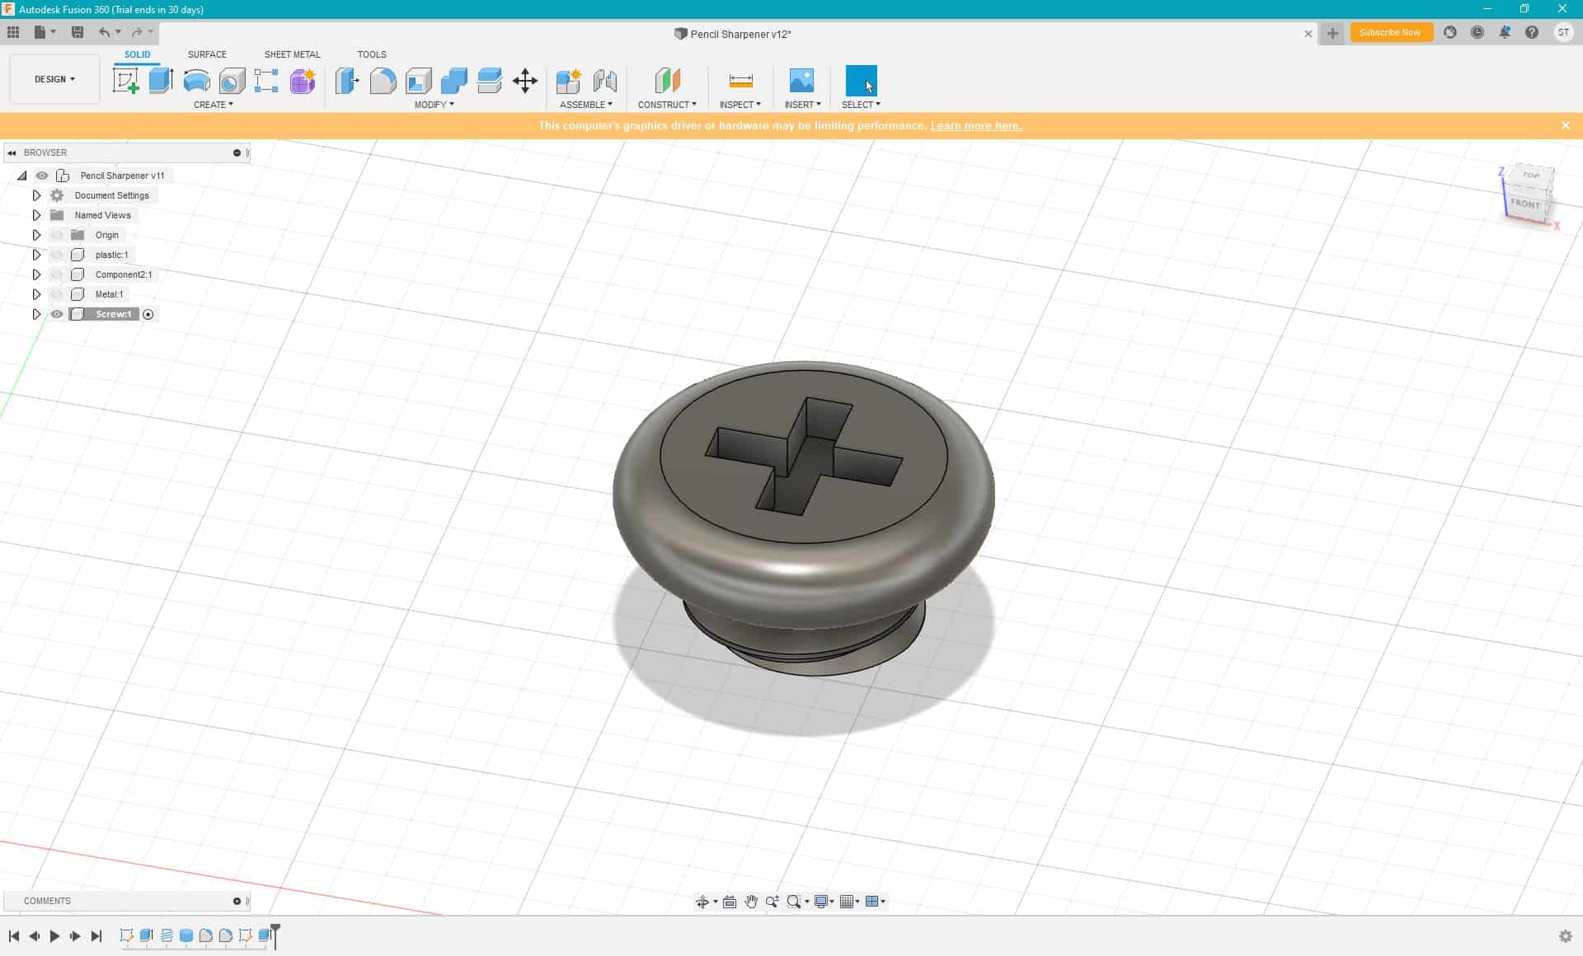Switch to the TOOLS tab

372,54
